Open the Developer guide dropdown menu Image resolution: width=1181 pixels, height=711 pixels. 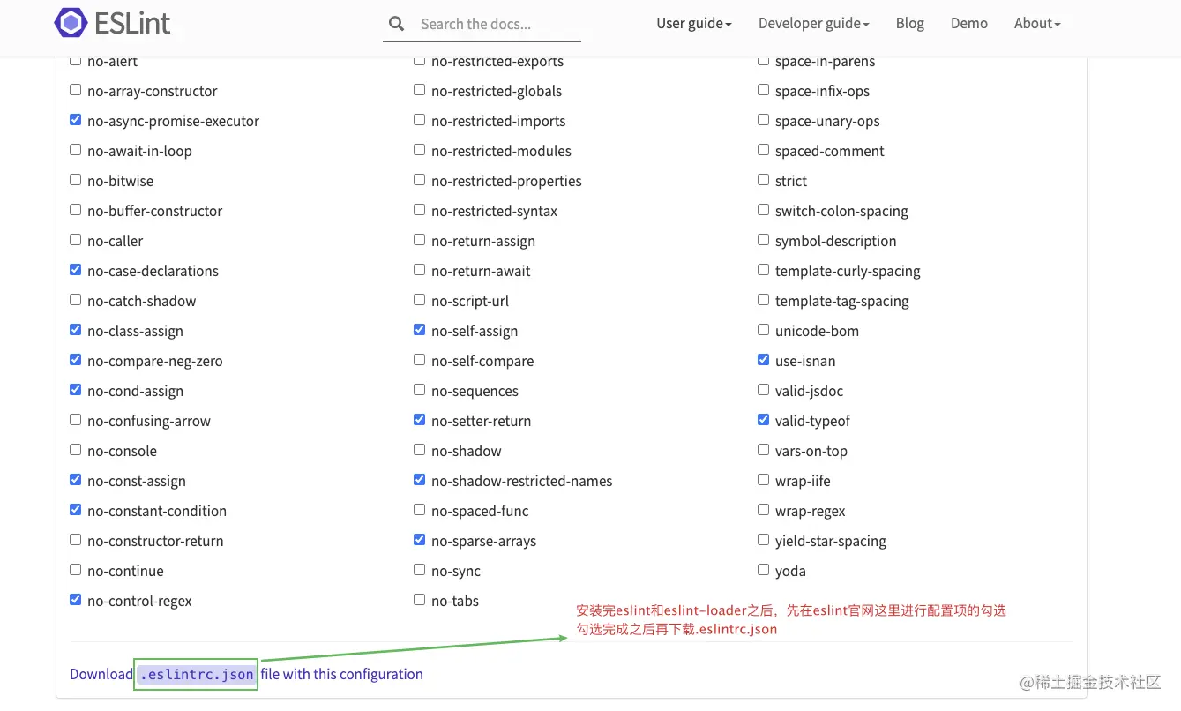click(x=814, y=24)
